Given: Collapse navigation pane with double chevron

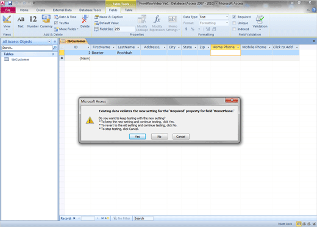Looking at the screenshot, I should point(55,41).
